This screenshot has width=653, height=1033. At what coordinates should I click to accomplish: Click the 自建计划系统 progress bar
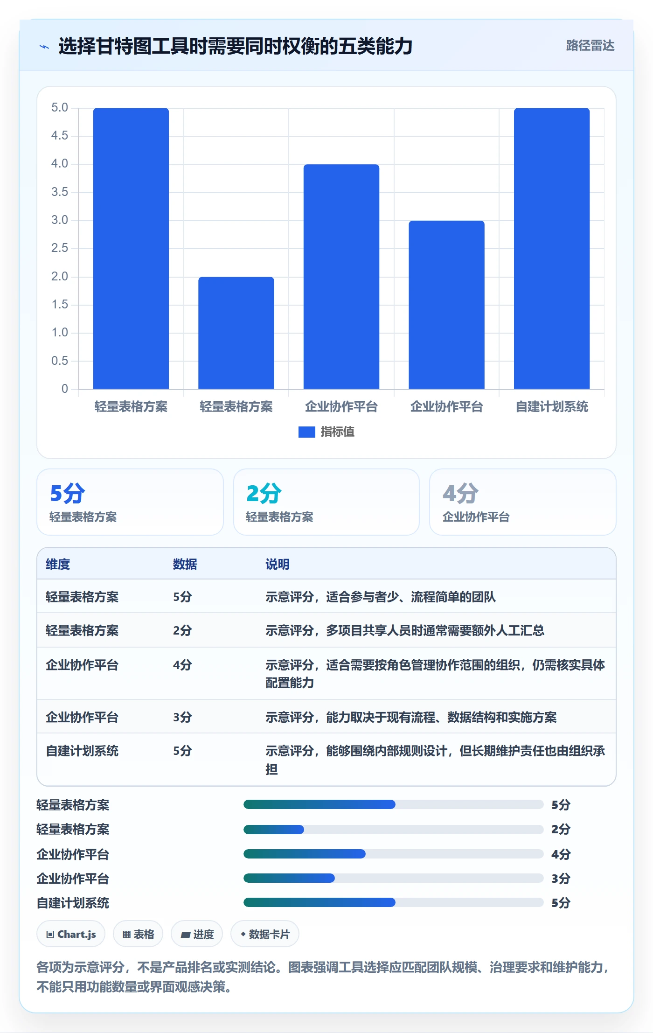[x=394, y=902]
